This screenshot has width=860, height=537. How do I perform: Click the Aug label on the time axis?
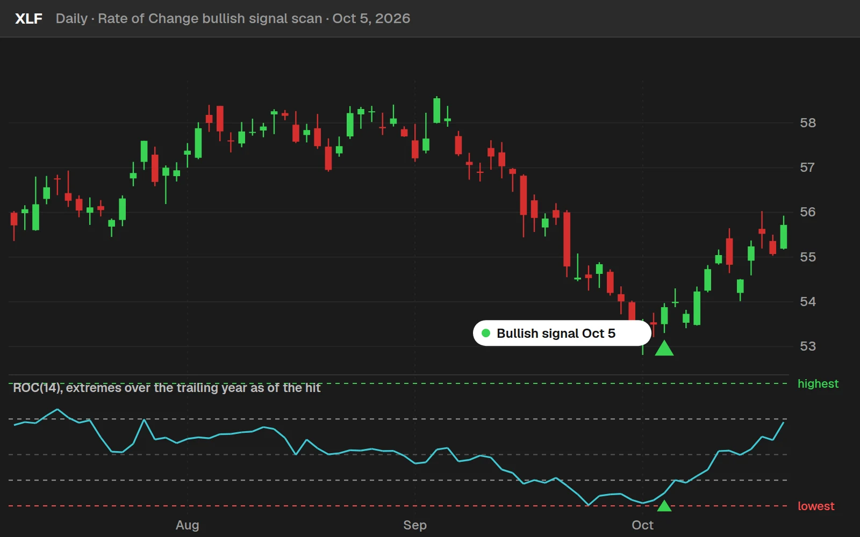pyautogui.click(x=188, y=525)
